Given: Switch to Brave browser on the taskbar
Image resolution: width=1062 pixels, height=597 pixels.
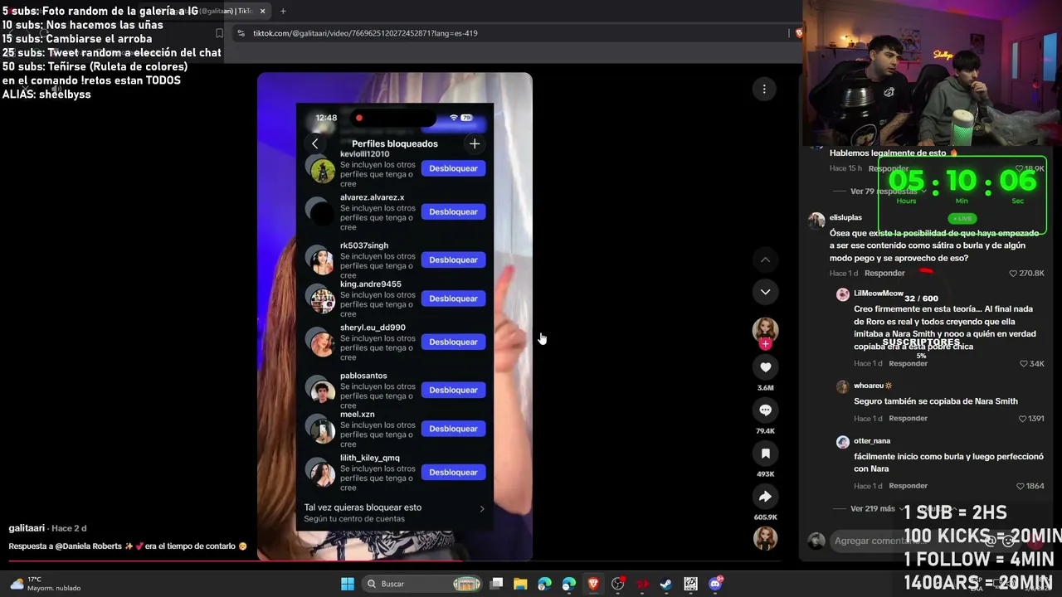Looking at the screenshot, I should [593, 584].
